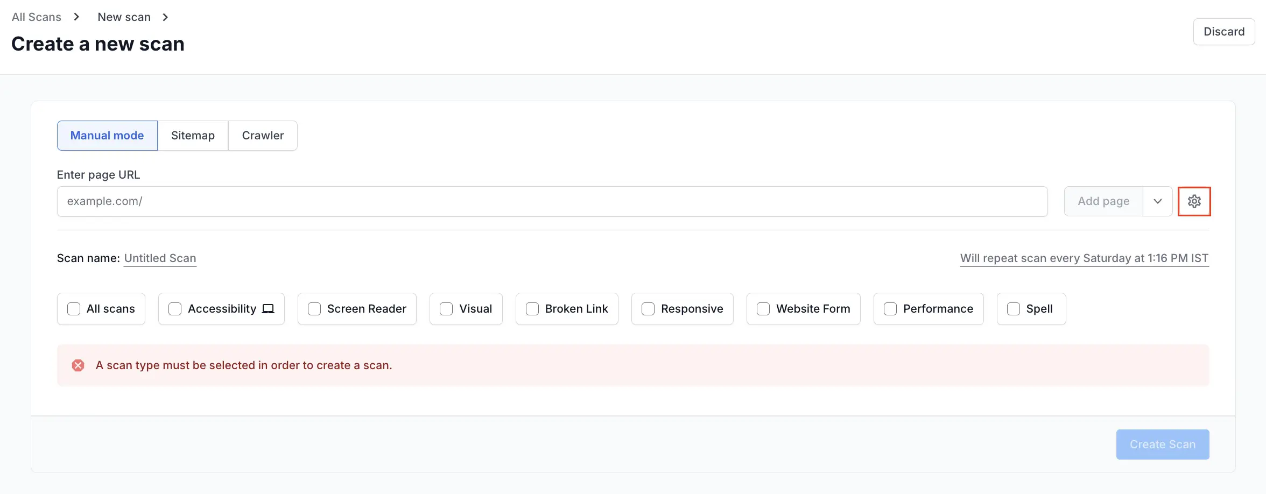Toggle the Broken Link checkbox
Image resolution: width=1266 pixels, height=494 pixels.
(532, 309)
